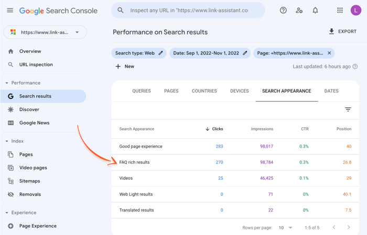Viewport: 367px width, 235px height.
Task: Go to next page of results
Action: pyautogui.click(x=349, y=227)
